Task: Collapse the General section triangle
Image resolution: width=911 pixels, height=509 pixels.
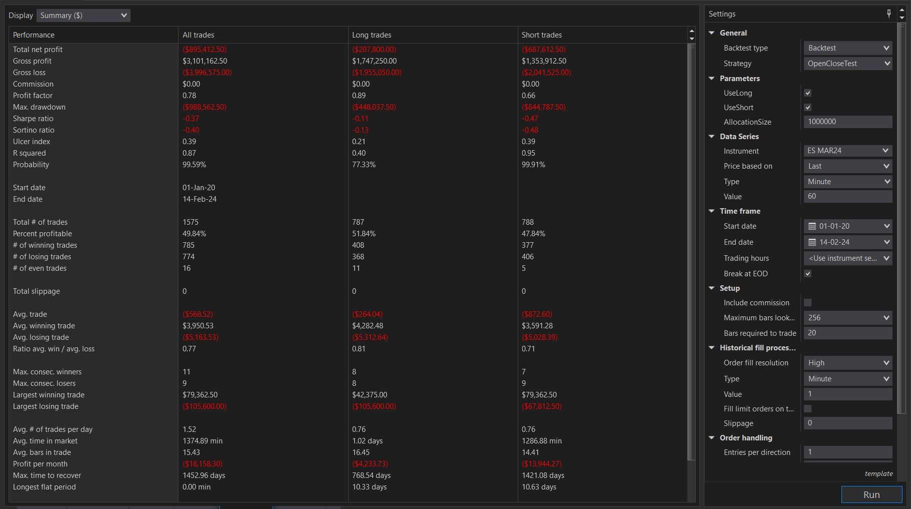Action: (712, 33)
